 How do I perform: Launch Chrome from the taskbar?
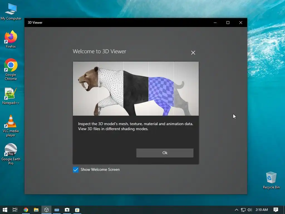[26, 210]
